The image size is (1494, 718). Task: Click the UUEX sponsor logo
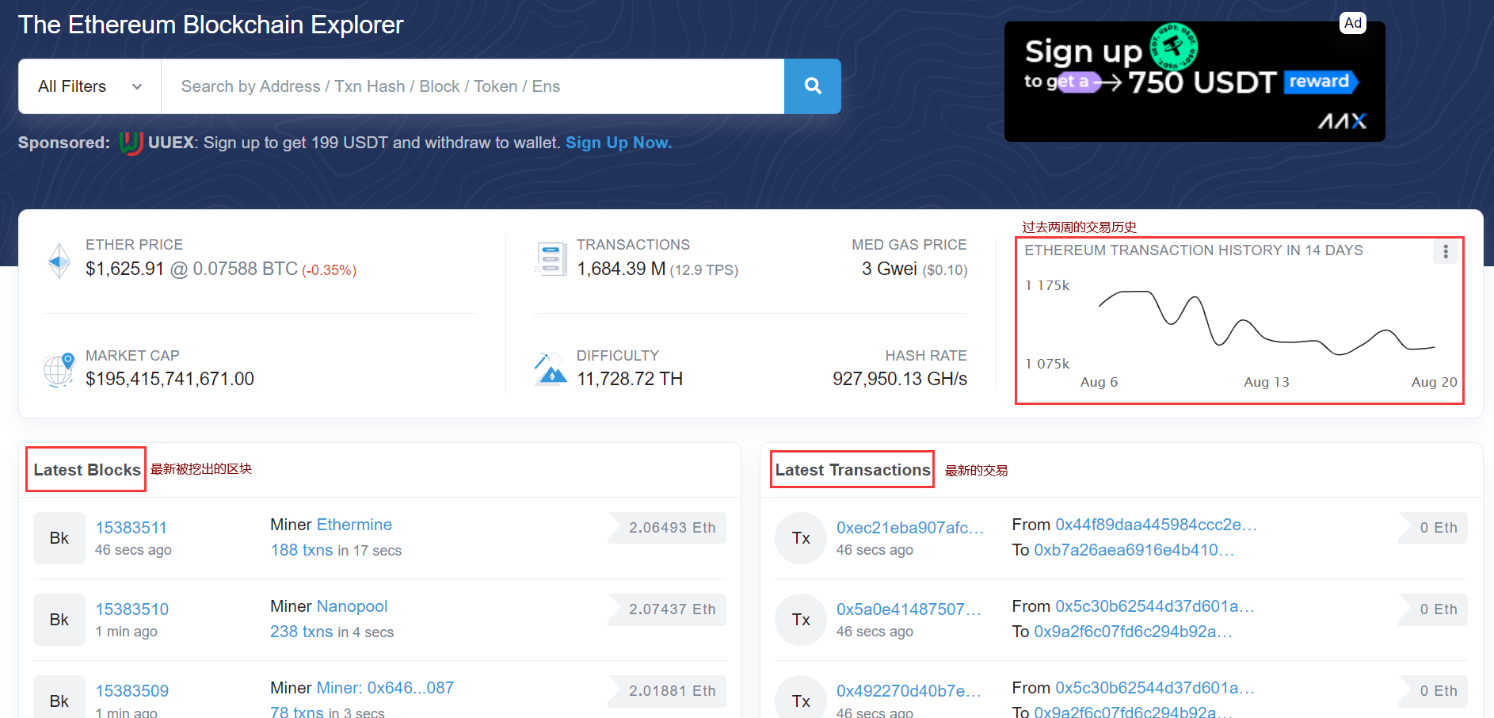point(131,143)
